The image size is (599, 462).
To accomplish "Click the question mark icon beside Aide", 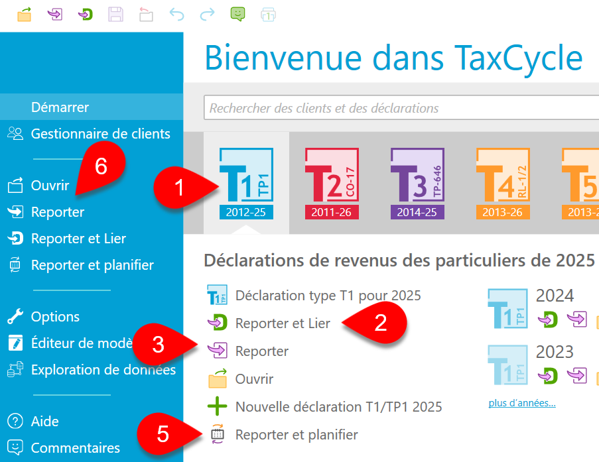I will pos(15,422).
